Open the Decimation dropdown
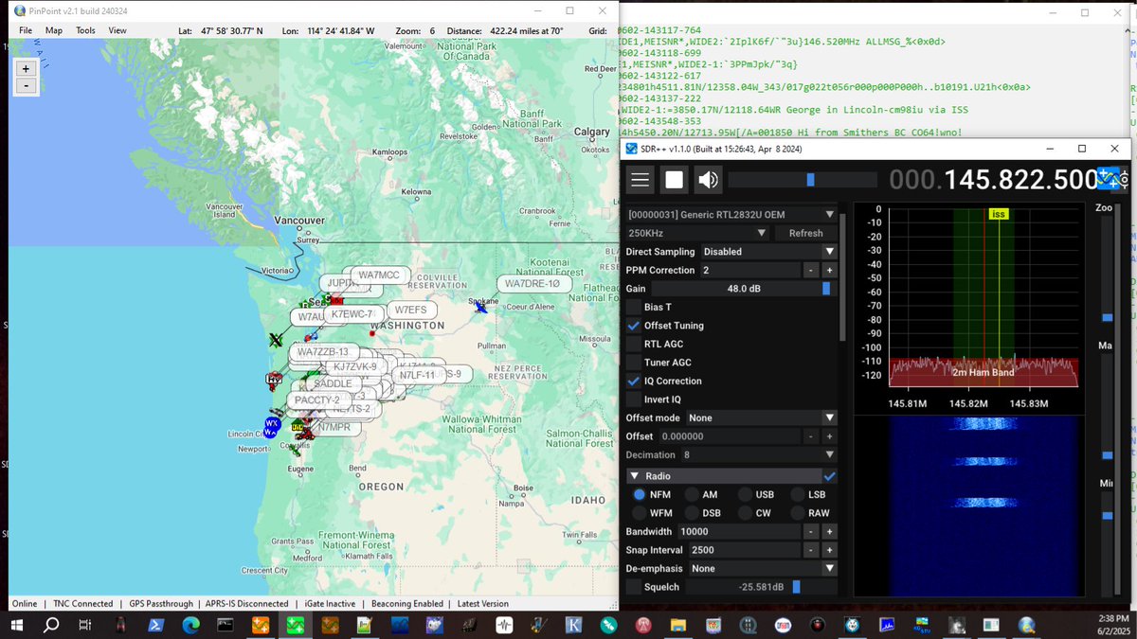Image resolution: width=1137 pixels, height=639 pixels. 759,455
